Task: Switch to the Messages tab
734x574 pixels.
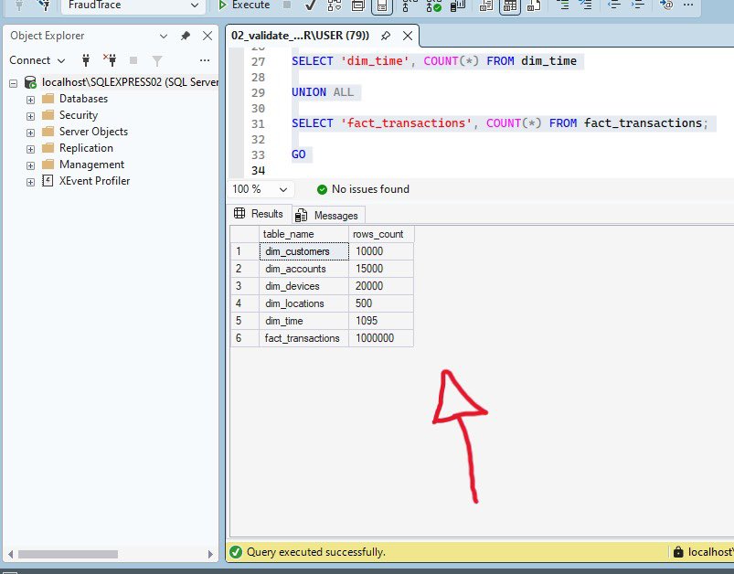Action: (x=329, y=216)
